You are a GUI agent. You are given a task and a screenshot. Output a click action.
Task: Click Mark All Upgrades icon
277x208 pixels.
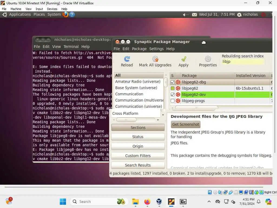pyautogui.click(x=155, y=59)
